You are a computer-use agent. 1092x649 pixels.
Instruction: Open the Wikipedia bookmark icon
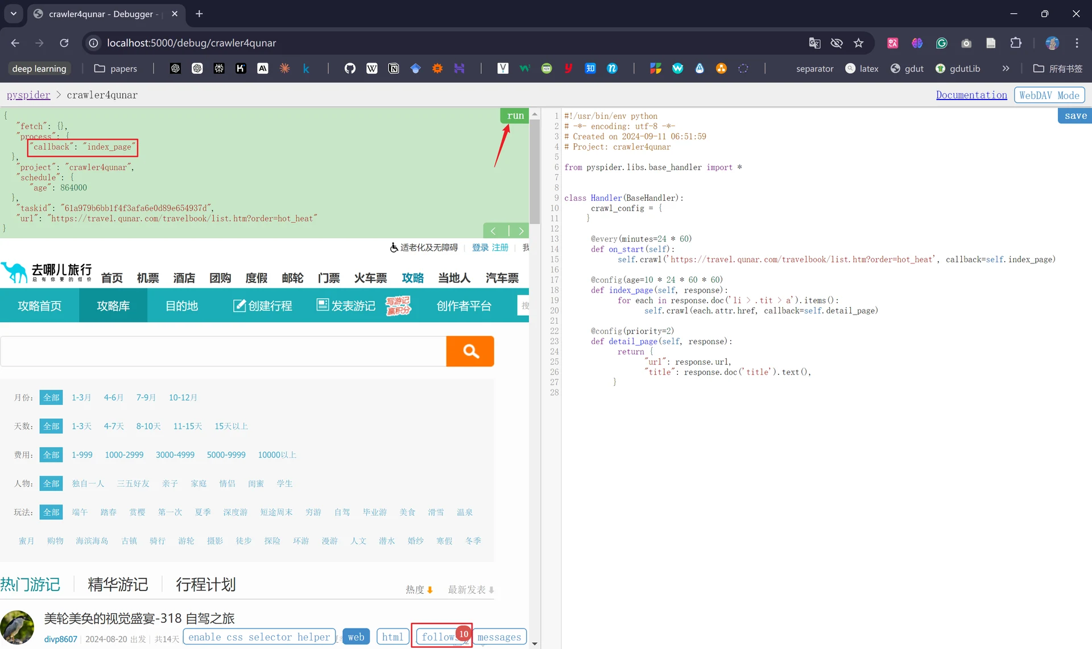(x=371, y=68)
